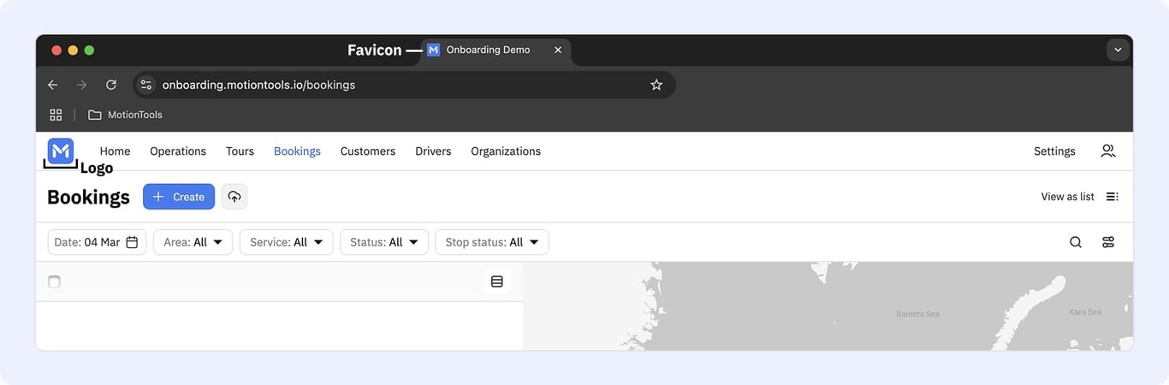Click the MotionTools logo in navbar
This screenshot has width=1169, height=385.
[61, 151]
